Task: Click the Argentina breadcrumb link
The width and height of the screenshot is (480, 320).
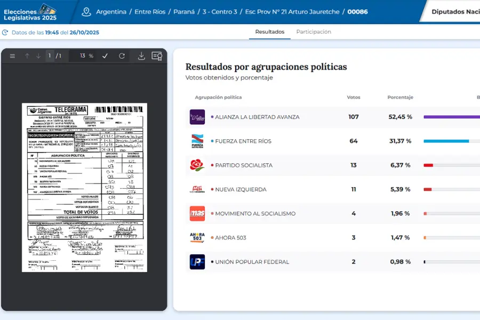Action: point(111,12)
